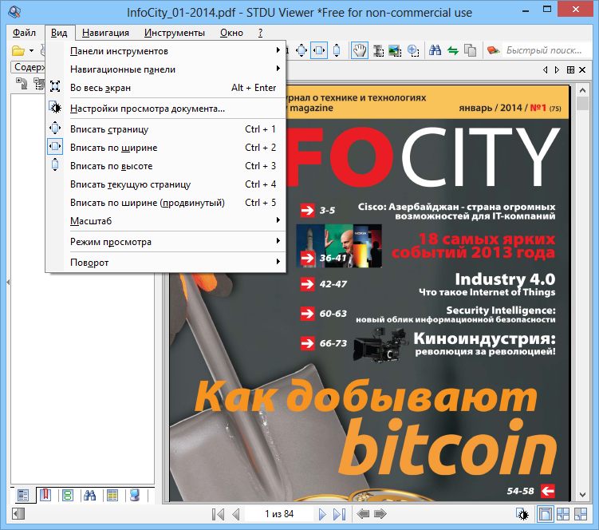599x530 pixels.
Task: Switch to the Содержание panel tab
Action: (28, 67)
